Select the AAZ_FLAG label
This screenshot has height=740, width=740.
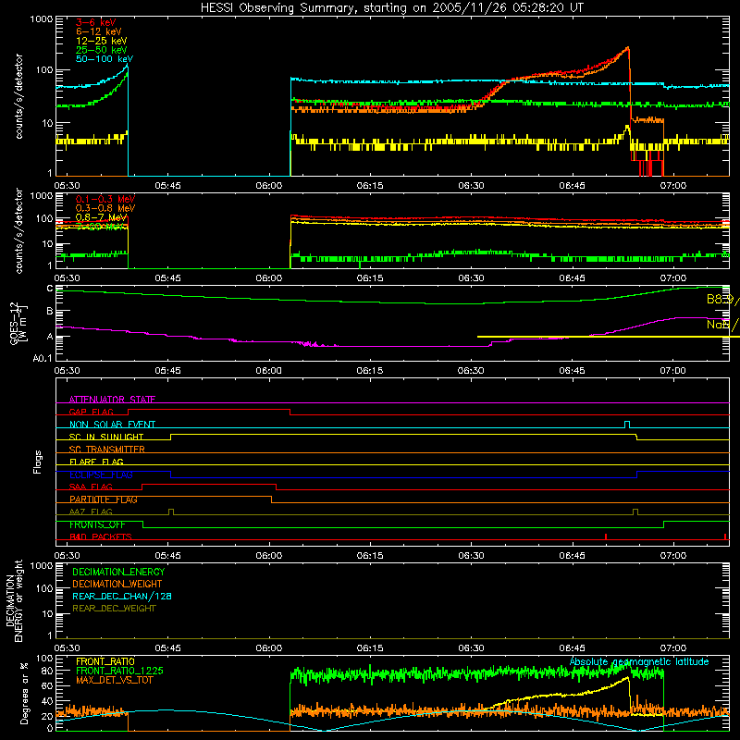click(91, 512)
